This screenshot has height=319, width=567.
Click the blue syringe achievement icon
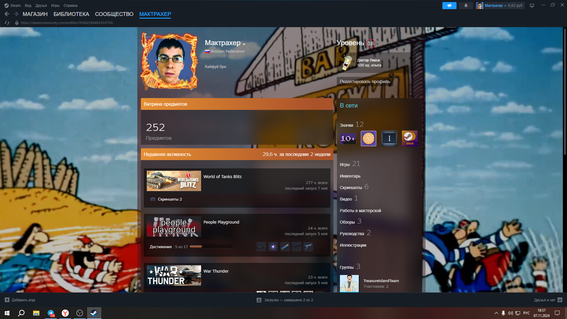click(285, 247)
